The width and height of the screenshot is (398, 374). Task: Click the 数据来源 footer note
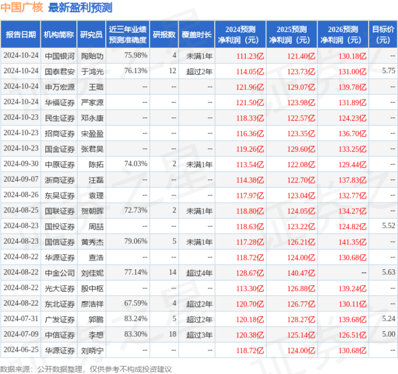tap(86, 368)
